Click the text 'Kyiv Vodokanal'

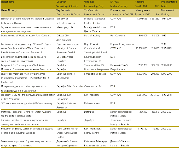point(92,95)
